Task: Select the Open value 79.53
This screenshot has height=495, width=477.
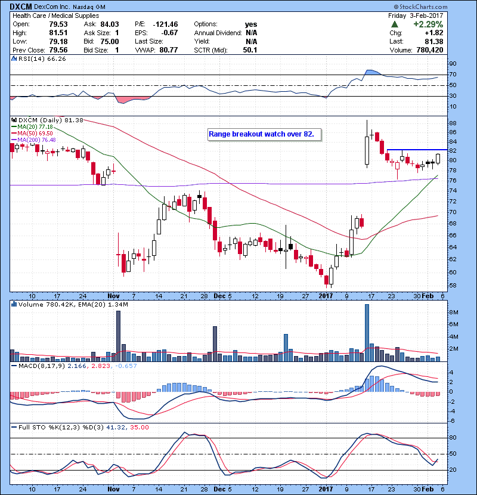Action: 58,24
